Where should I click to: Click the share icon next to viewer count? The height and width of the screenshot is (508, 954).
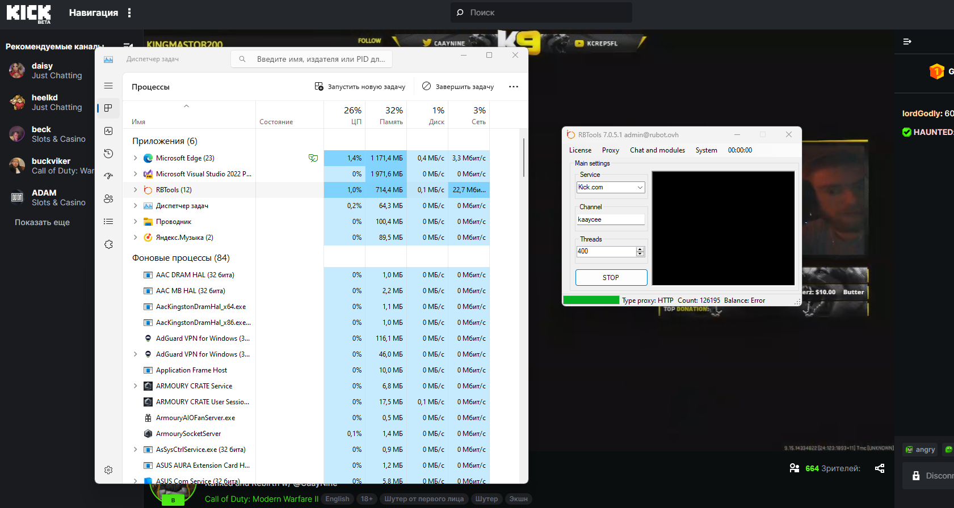tap(880, 468)
